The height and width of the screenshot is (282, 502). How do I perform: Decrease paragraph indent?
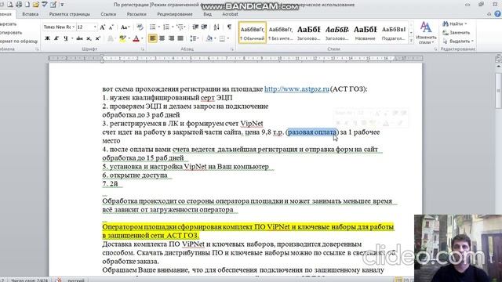click(x=195, y=27)
